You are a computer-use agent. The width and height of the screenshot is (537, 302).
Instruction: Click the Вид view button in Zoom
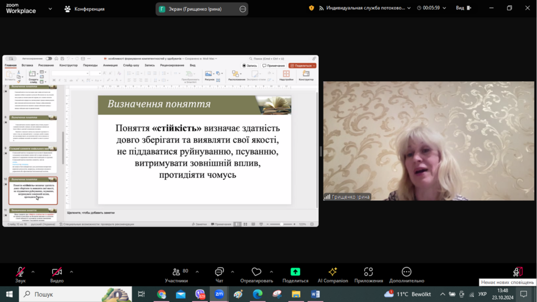click(x=464, y=8)
